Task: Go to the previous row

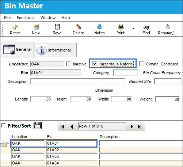Action: point(72,126)
